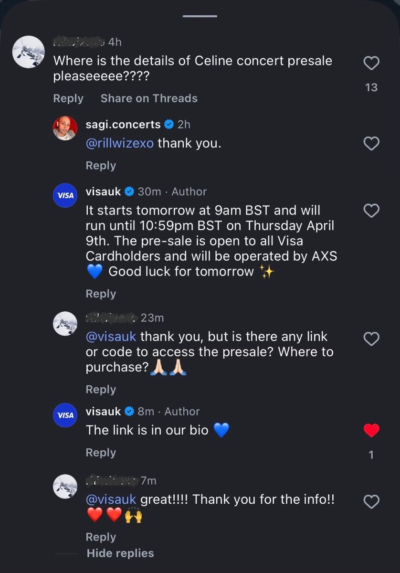Open the @rillwizexo mention link
The image size is (400, 573).
120,143
